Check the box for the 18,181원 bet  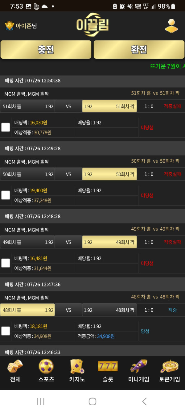click(x=6, y=331)
